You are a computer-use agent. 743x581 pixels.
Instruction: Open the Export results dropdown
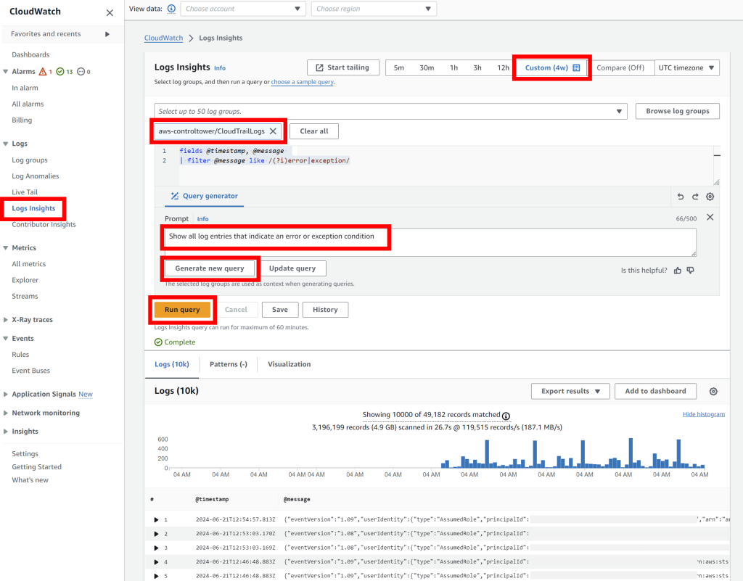(x=570, y=391)
